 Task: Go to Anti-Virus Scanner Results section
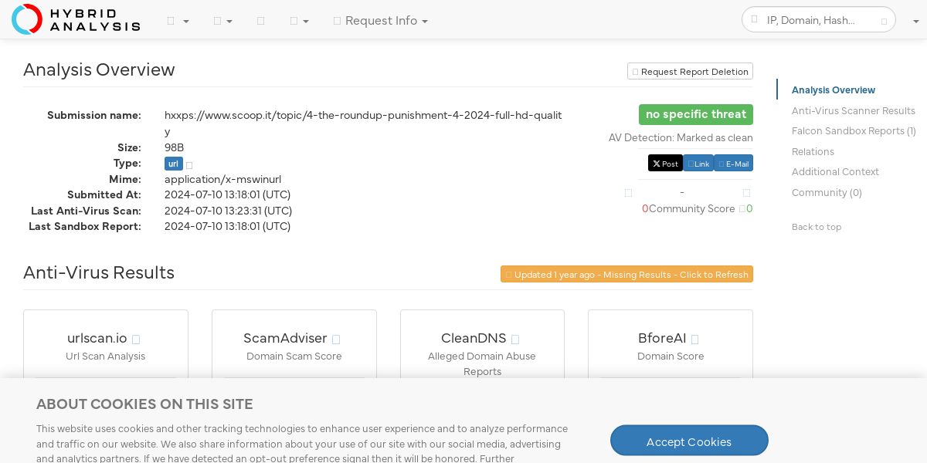point(853,111)
